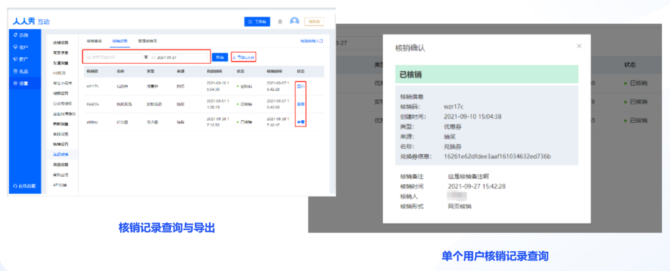
Task: Switch to the 管理核销员 tab
Action: (x=147, y=41)
